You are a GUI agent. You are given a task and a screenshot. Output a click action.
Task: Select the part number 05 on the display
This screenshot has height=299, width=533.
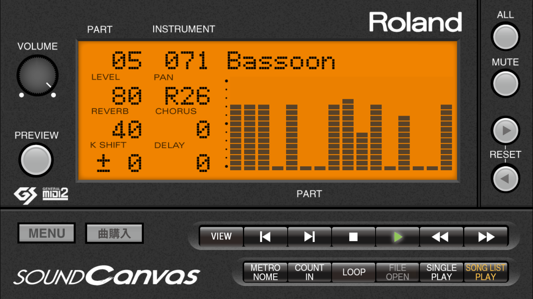[126, 61]
